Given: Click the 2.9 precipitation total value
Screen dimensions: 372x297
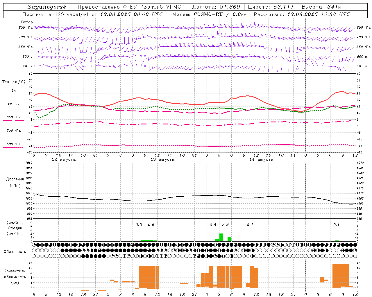Looking at the screenshot, I should pos(225,225).
